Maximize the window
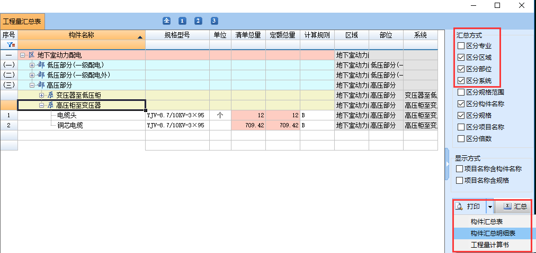Viewport: 536px width, 253px height. (497, 5)
